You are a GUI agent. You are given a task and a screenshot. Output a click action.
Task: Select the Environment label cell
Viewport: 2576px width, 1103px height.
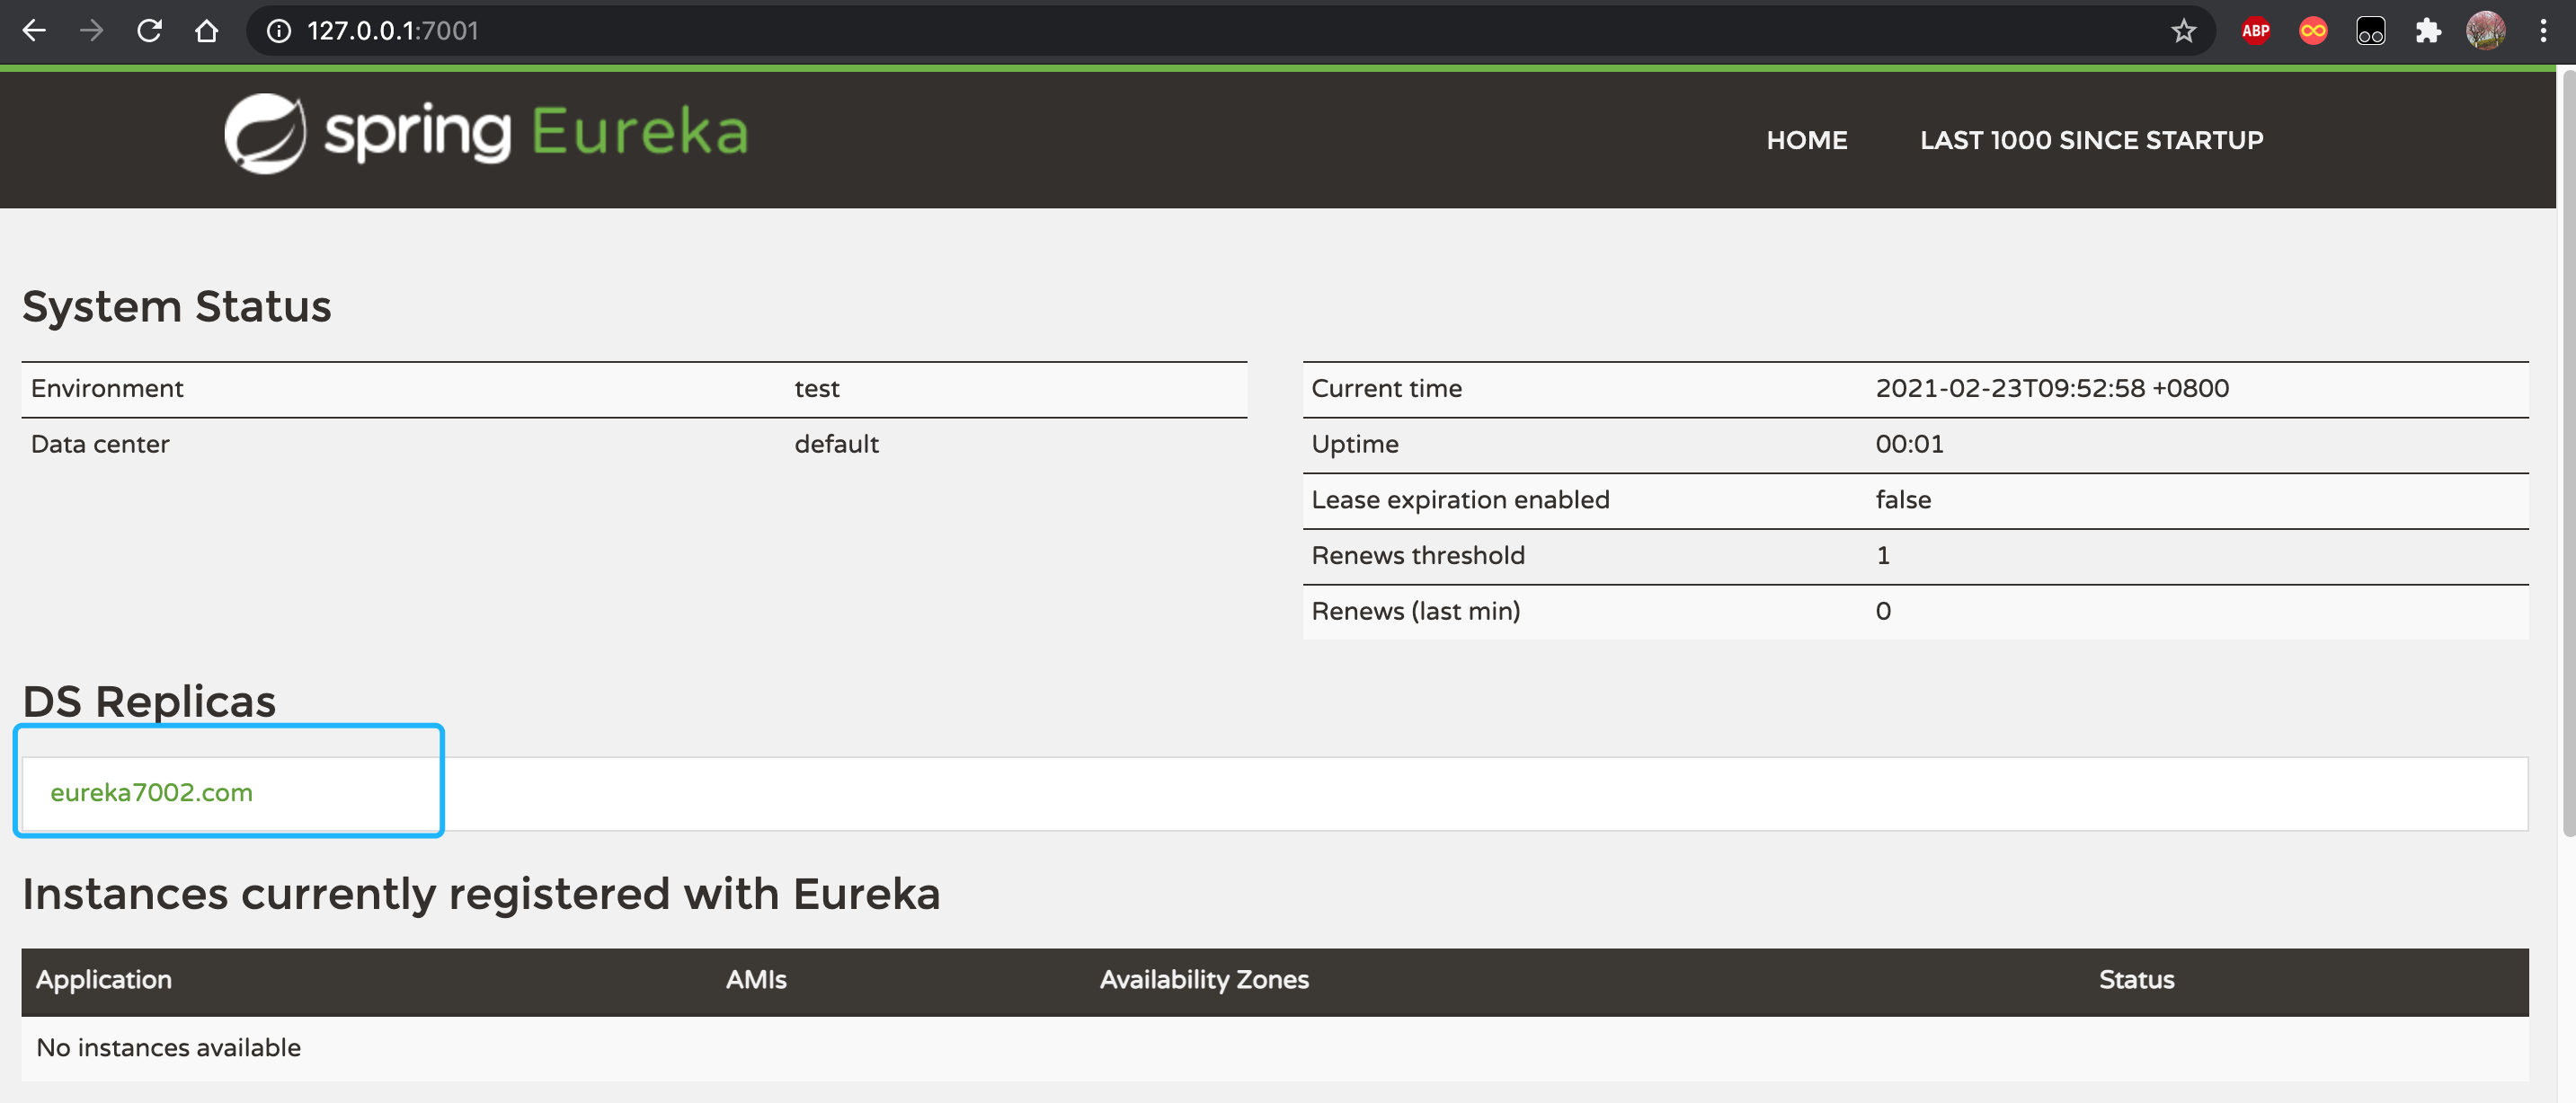click(x=107, y=389)
